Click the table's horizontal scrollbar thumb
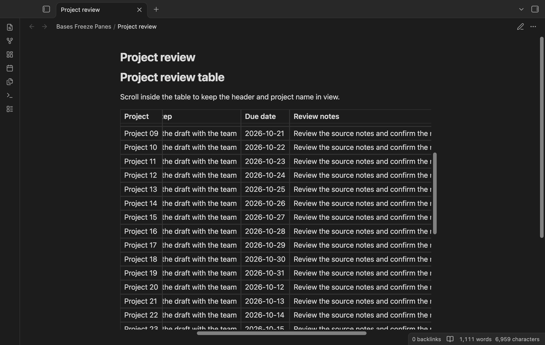545x345 pixels. point(282,333)
